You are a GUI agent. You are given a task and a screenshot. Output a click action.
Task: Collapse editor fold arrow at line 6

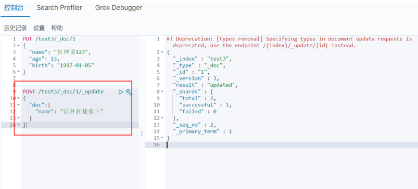(18, 72)
